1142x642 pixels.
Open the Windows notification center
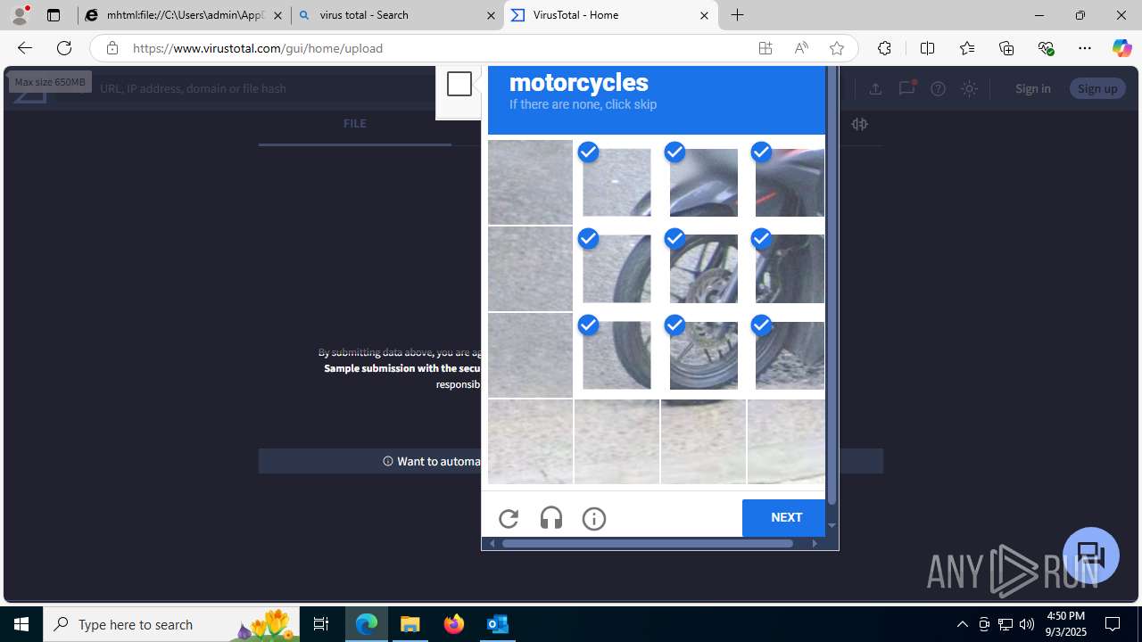coord(1113,624)
